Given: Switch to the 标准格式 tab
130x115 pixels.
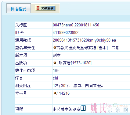Looking at the screenshot, I should (x=19, y=8).
